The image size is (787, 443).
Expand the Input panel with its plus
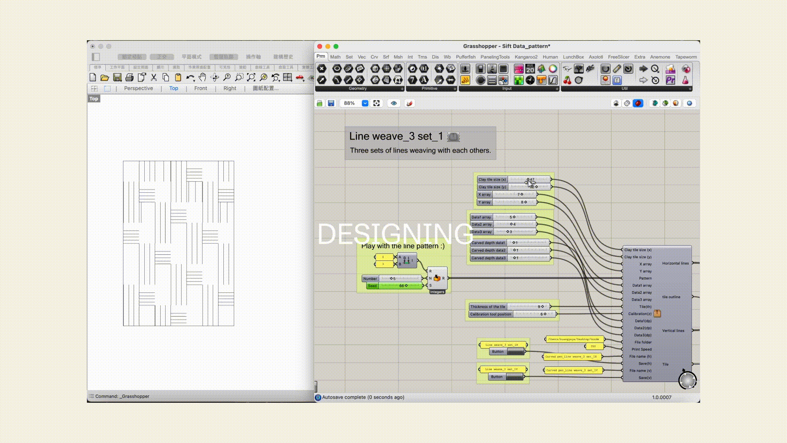click(x=557, y=89)
